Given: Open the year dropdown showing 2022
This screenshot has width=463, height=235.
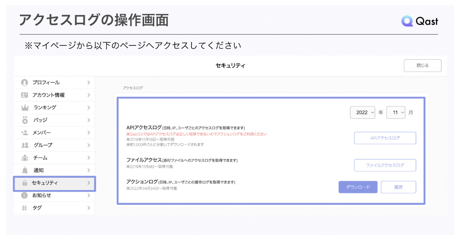Looking at the screenshot, I should pos(363,112).
